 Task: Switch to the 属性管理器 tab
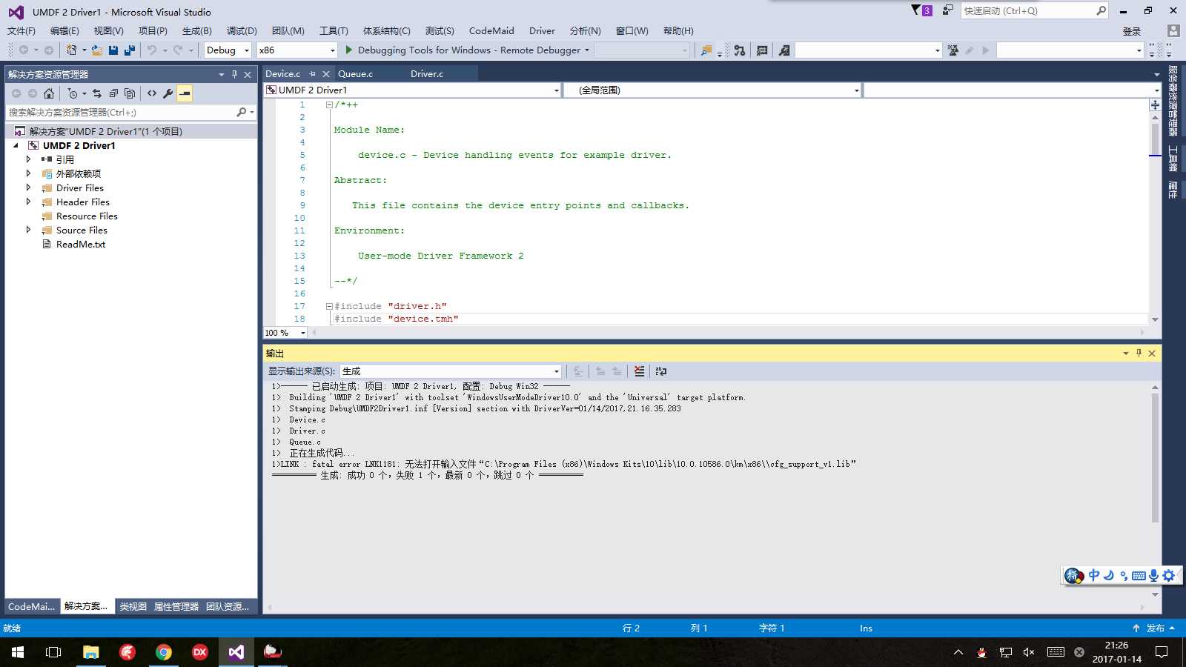click(176, 607)
